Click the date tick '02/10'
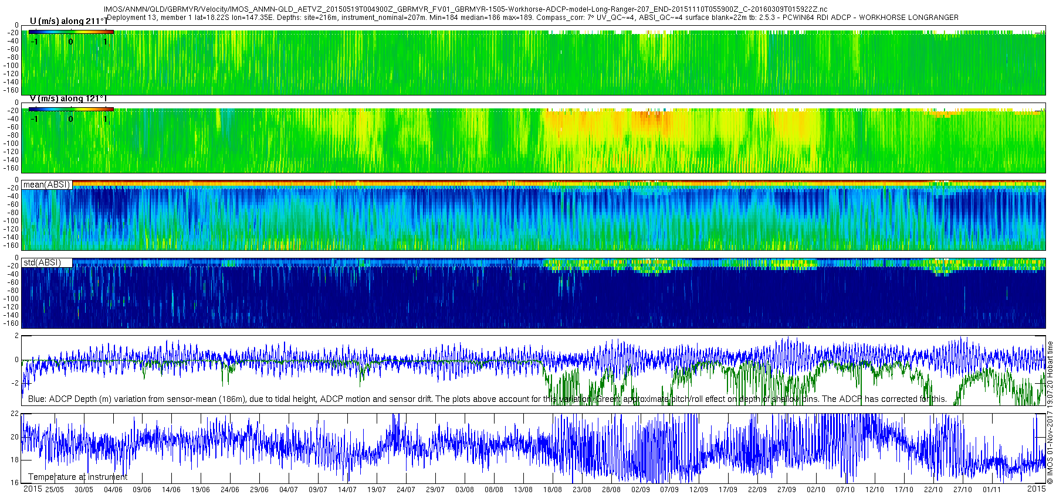The height and width of the screenshot is (498, 1056). click(x=816, y=490)
